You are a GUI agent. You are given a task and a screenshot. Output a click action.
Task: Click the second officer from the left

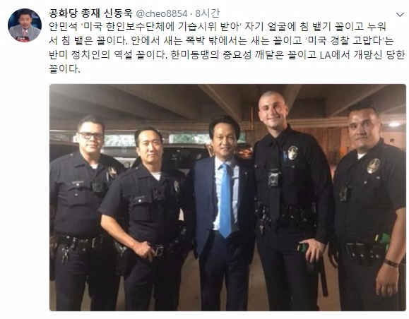click(146, 217)
